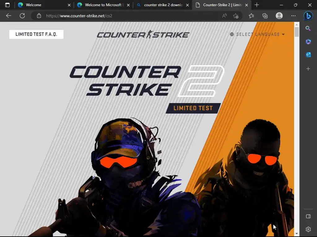Select the Counter-Strike 2 Limited Test tab
Viewport: 317px width, 237px height.
(221, 5)
